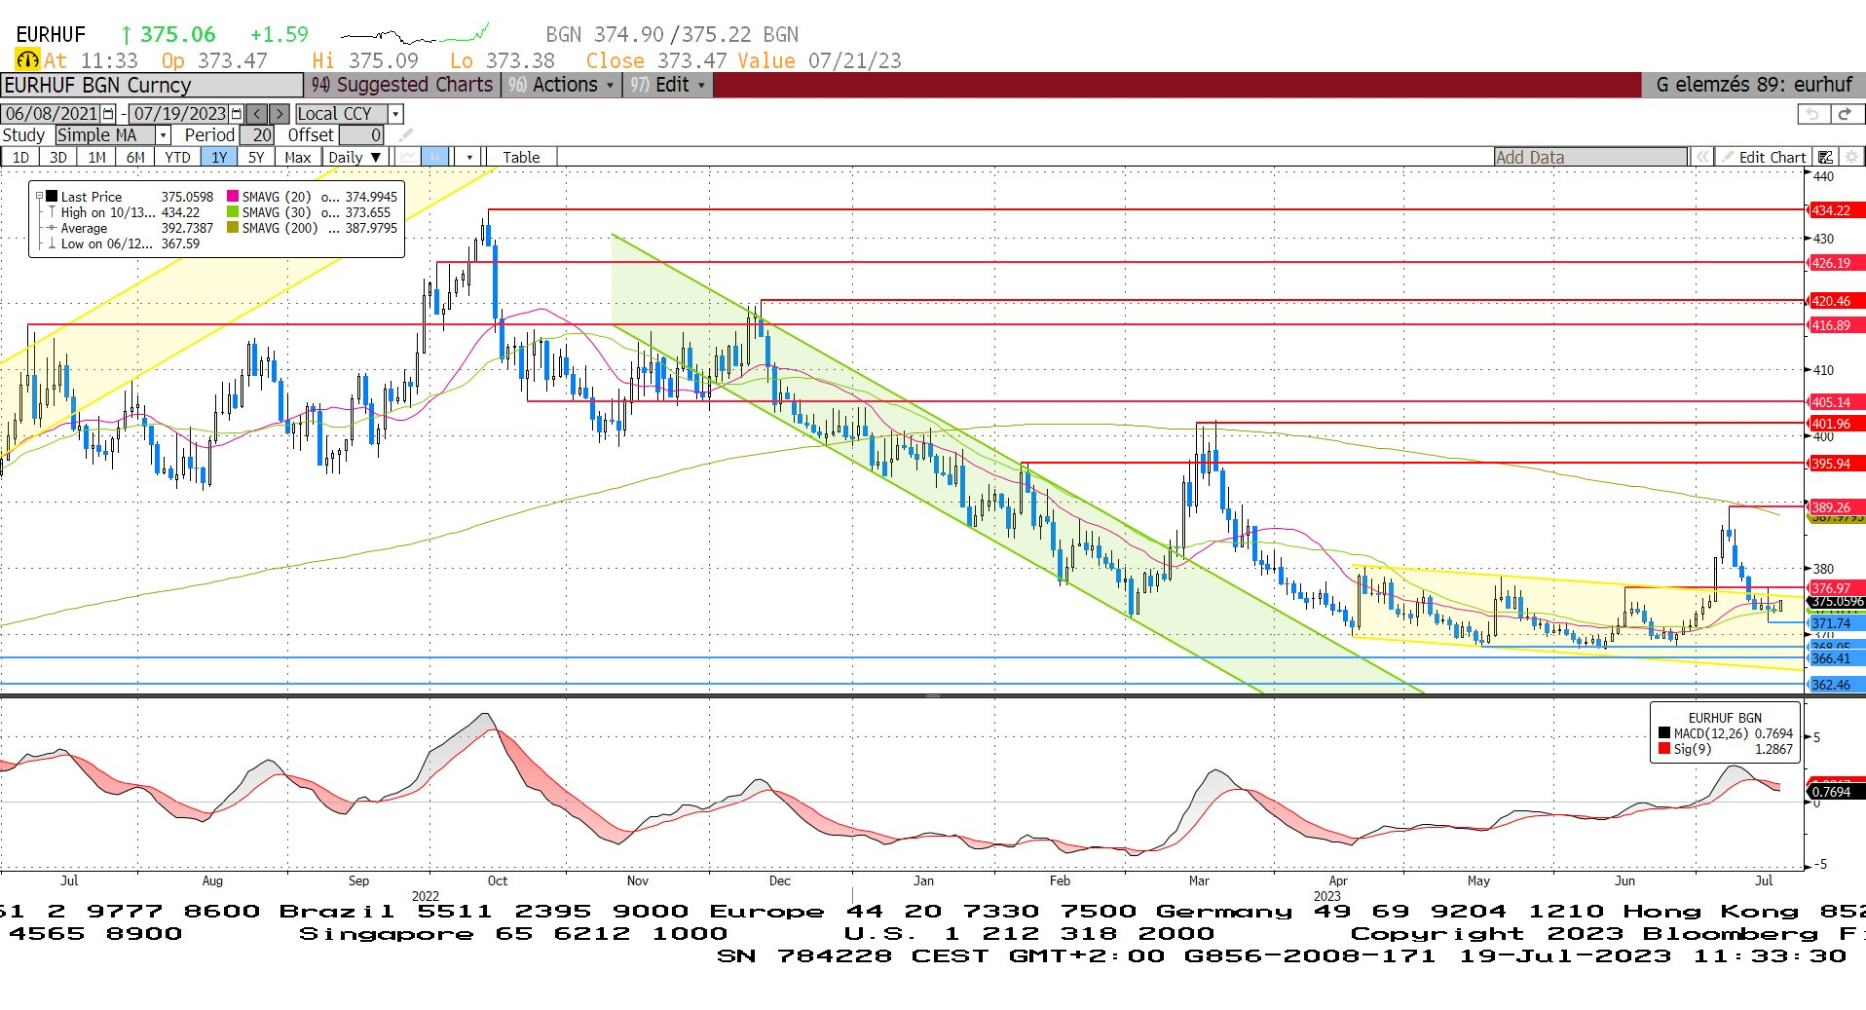Collapse panel with double-chevron icon
Image resolution: width=1866 pixels, height=1010 pixels.
1701,157
